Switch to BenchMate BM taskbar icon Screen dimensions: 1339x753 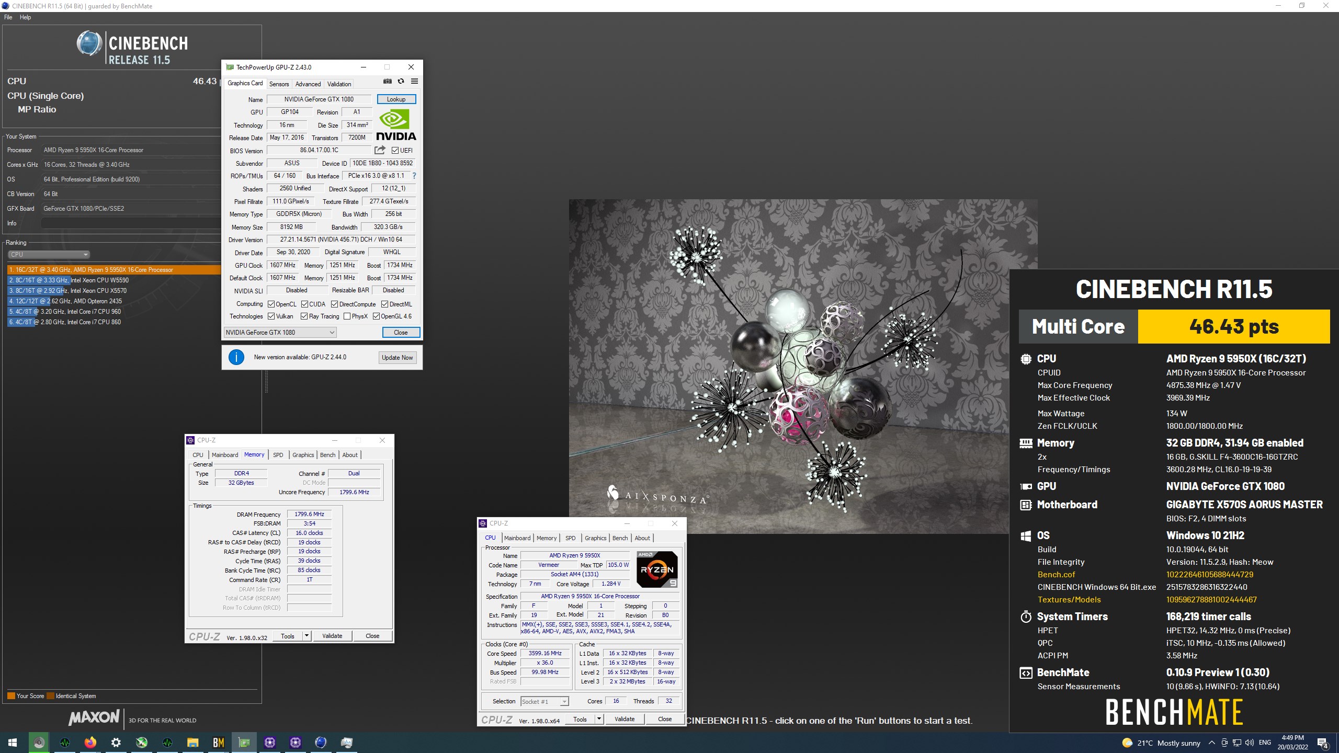coord(218,743)
